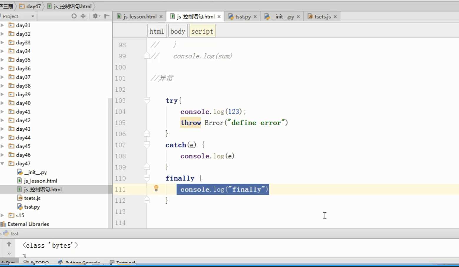Open js_lesson.html in the Project tree
Viewport: 459px width, 267px height.
[x=40, y=181]
